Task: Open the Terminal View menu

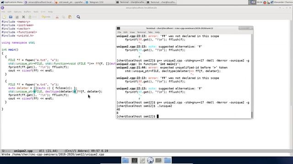Action: click(x=132, y=32)
